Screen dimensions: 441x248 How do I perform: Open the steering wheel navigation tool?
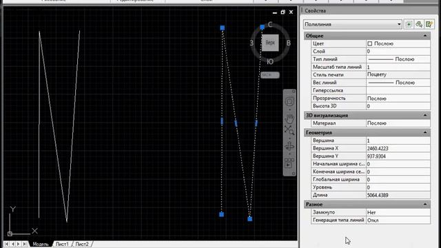coord(289,102)
